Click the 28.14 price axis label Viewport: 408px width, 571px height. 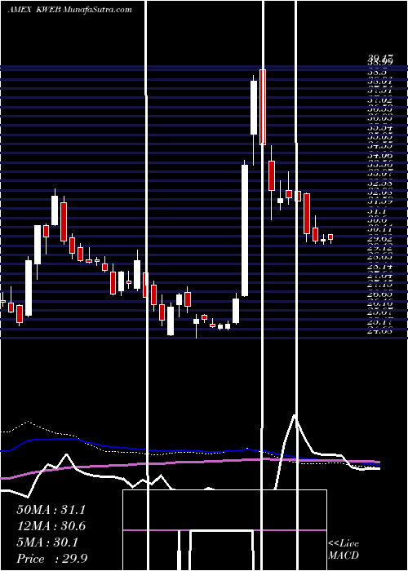pyautogui.click(x=379, y=267)
